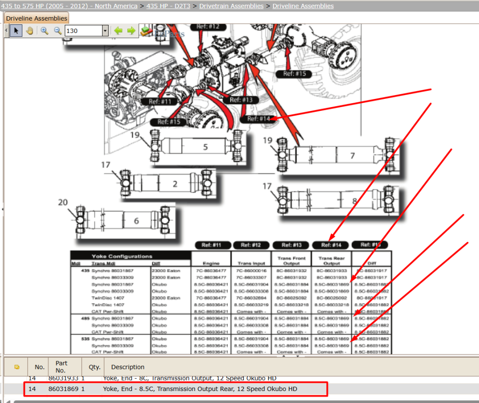Go to previous diagram with left green arrow
The height and width of the screenshot is (403, 479).
[118, 31]
